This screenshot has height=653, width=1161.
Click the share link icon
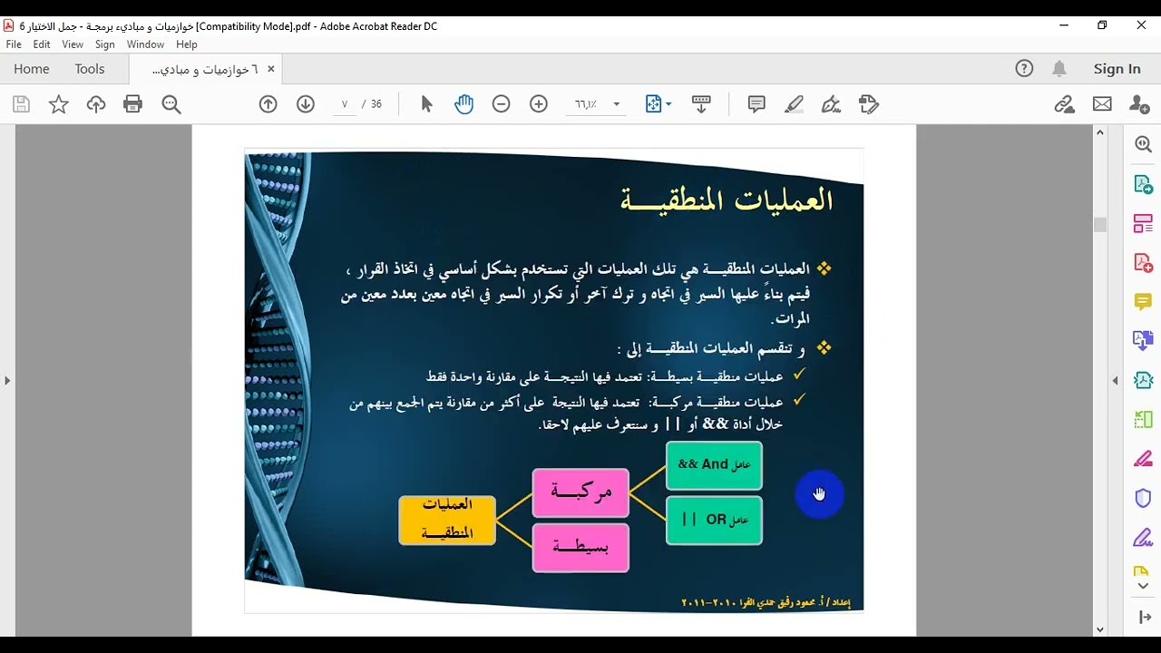tap(1065, 104)
